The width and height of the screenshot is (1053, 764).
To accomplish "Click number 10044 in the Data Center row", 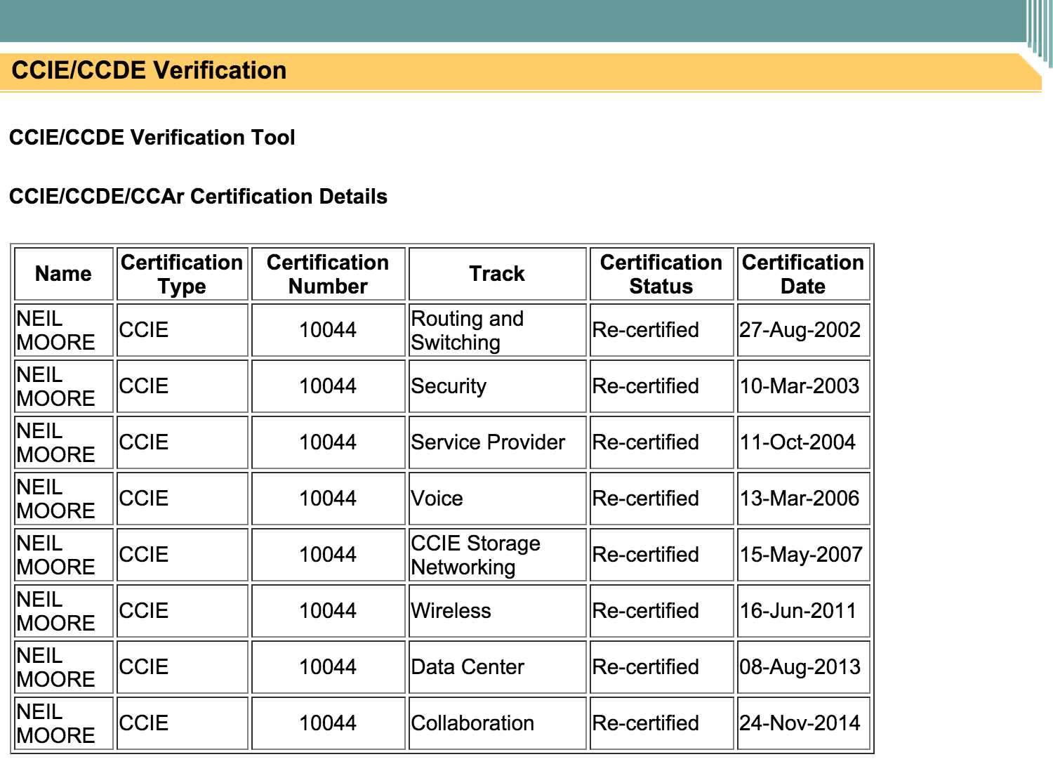I will 328,667.
